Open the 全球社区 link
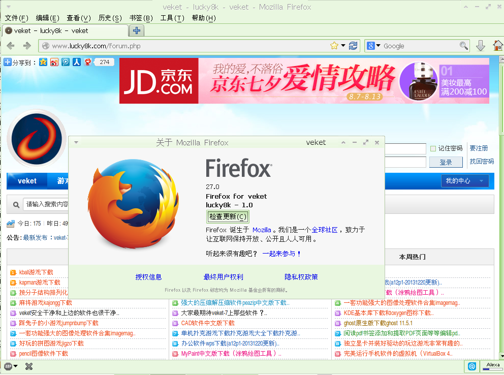The image size is (504, 375). coord(324,230)
